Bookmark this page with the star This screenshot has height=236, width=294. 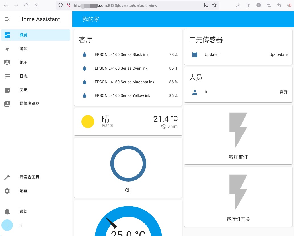pos(214,5)
